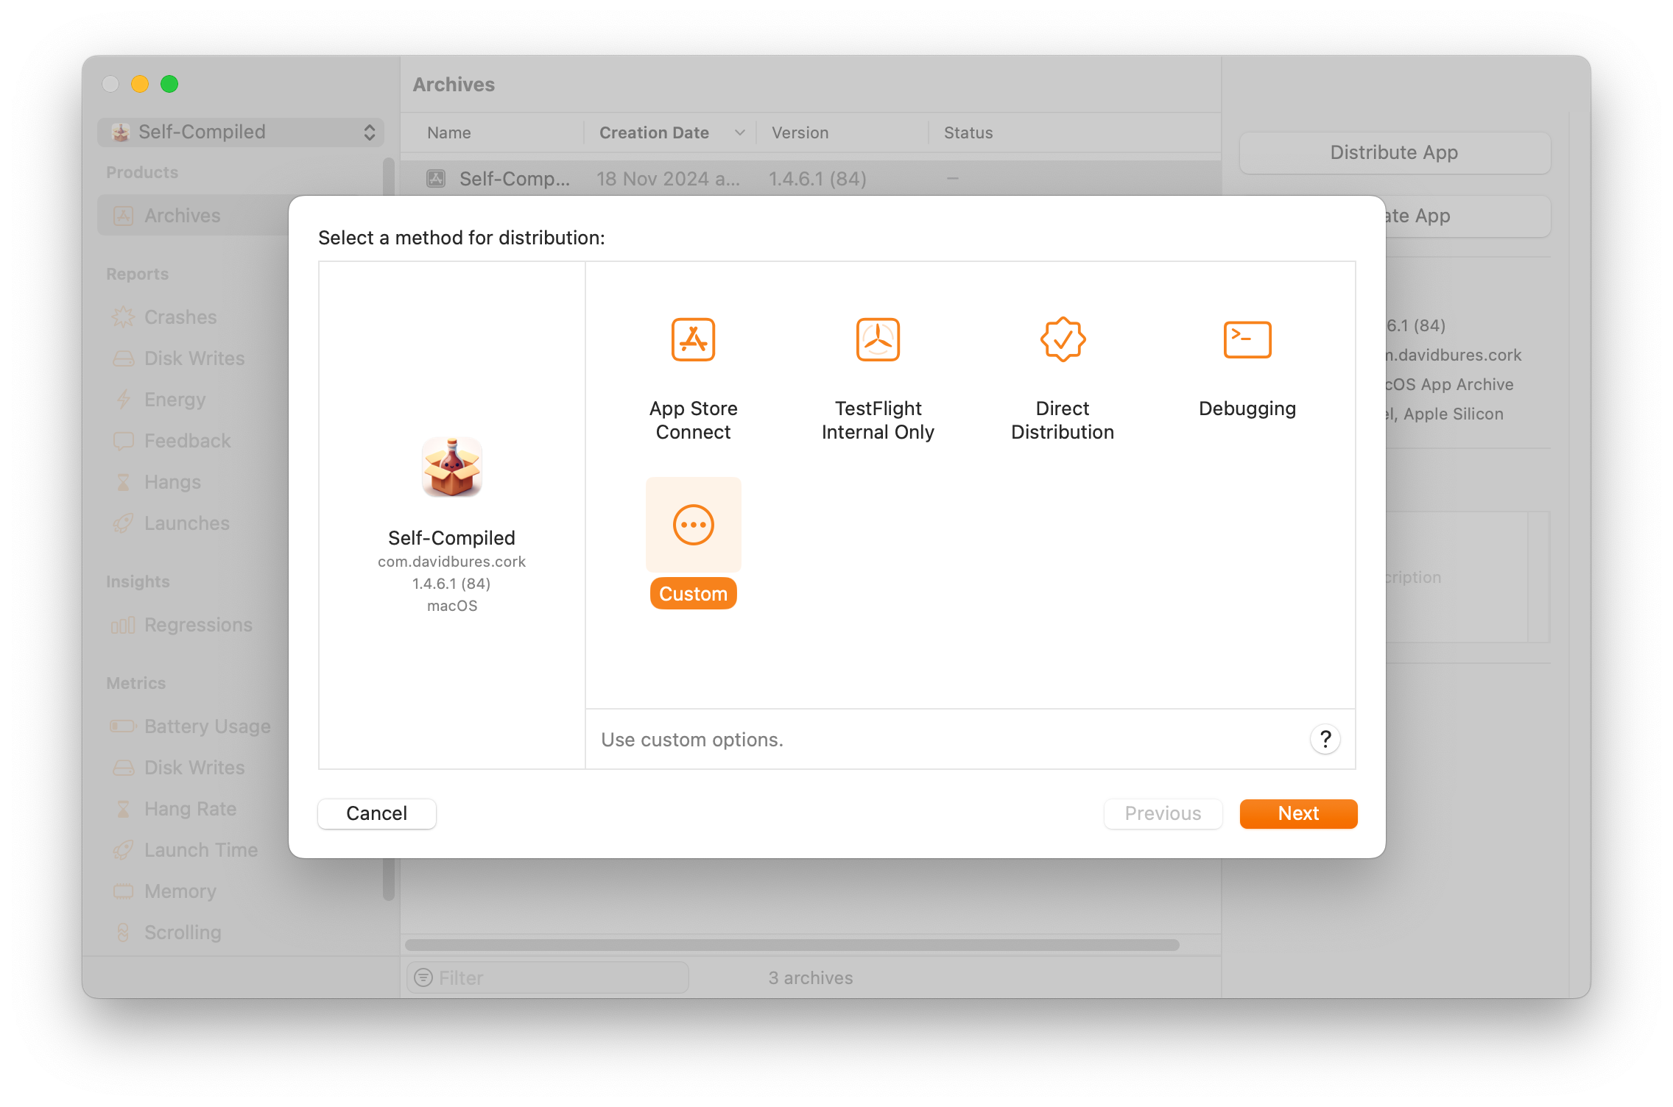Click the Crashes report icon
Viewport: 1673px width, 1107px height.
coord(124,316)
